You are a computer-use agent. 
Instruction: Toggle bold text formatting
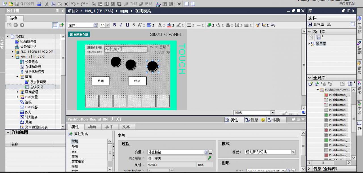115,25
